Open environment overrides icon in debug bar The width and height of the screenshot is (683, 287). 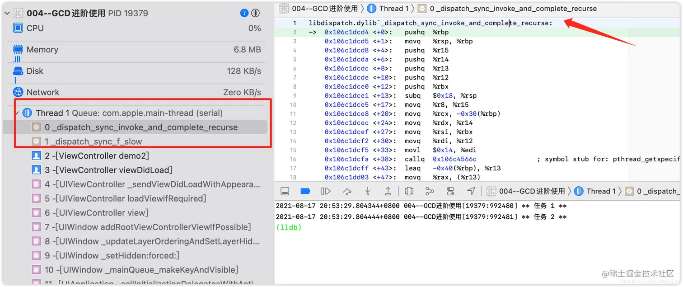point(450,191)
